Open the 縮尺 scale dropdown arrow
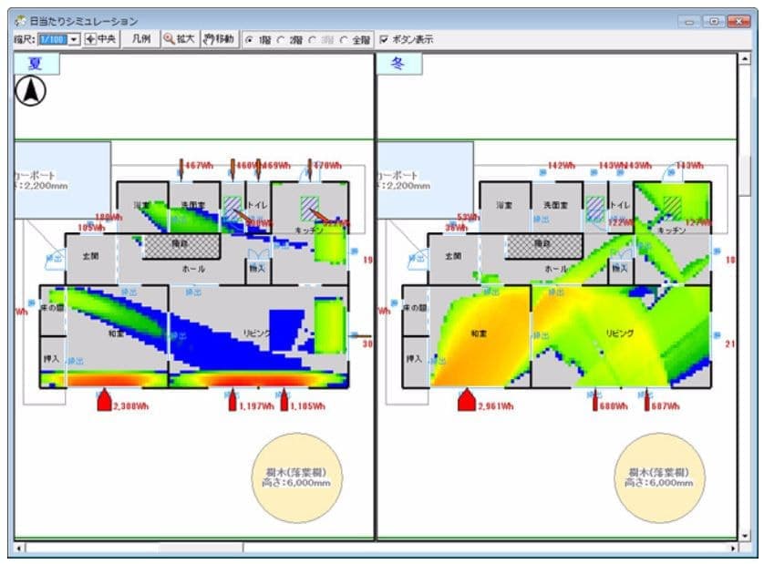 click(75, 40)
